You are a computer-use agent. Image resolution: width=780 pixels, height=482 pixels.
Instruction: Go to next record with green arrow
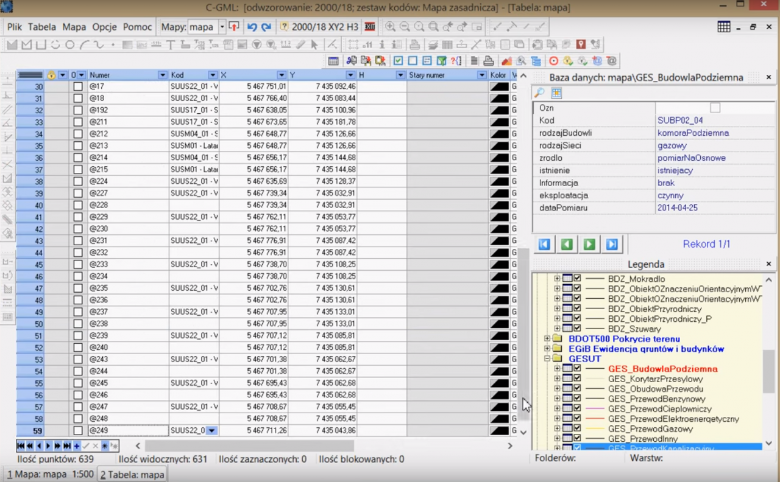coord(589,244)
